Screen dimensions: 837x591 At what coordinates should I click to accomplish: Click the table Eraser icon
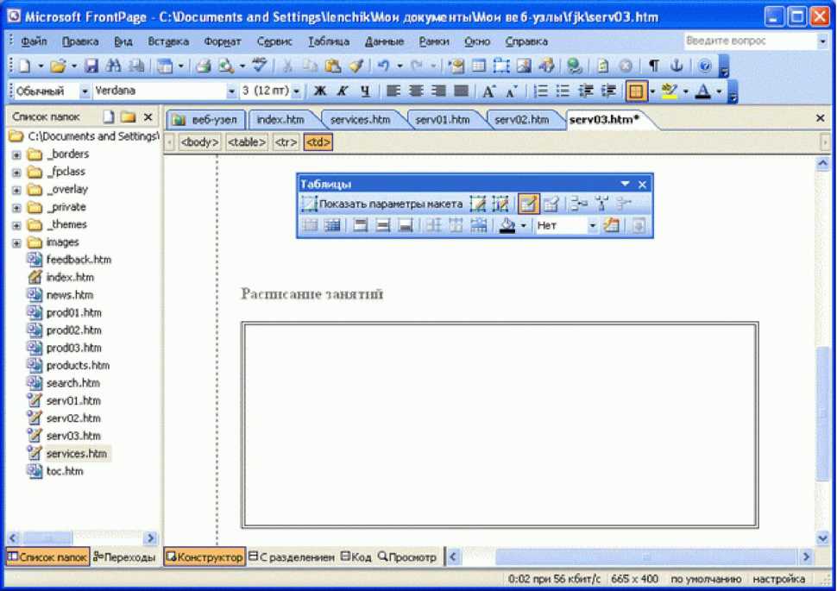click(551, 204)
